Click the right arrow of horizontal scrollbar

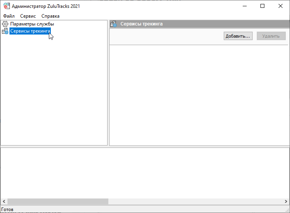(x=286, y=201)
